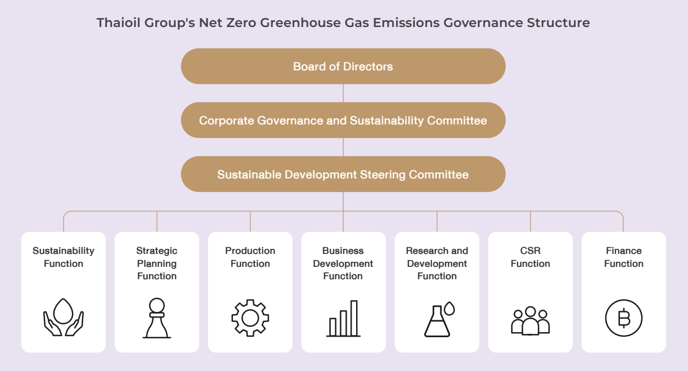Screen dimensions: 688x371
Task: Click the bar chart growth icon
Action: point(343,319)
